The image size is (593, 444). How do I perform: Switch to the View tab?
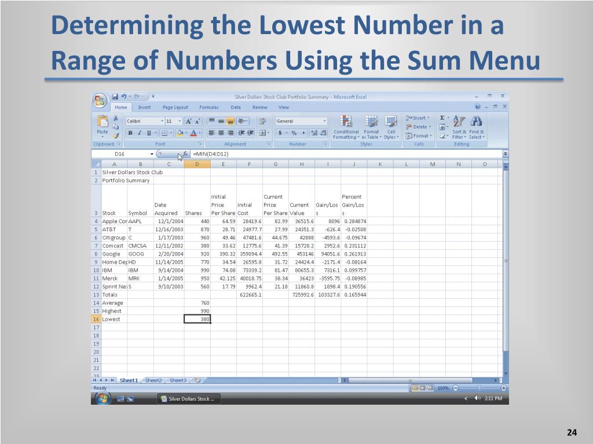[x=284, y=107]
